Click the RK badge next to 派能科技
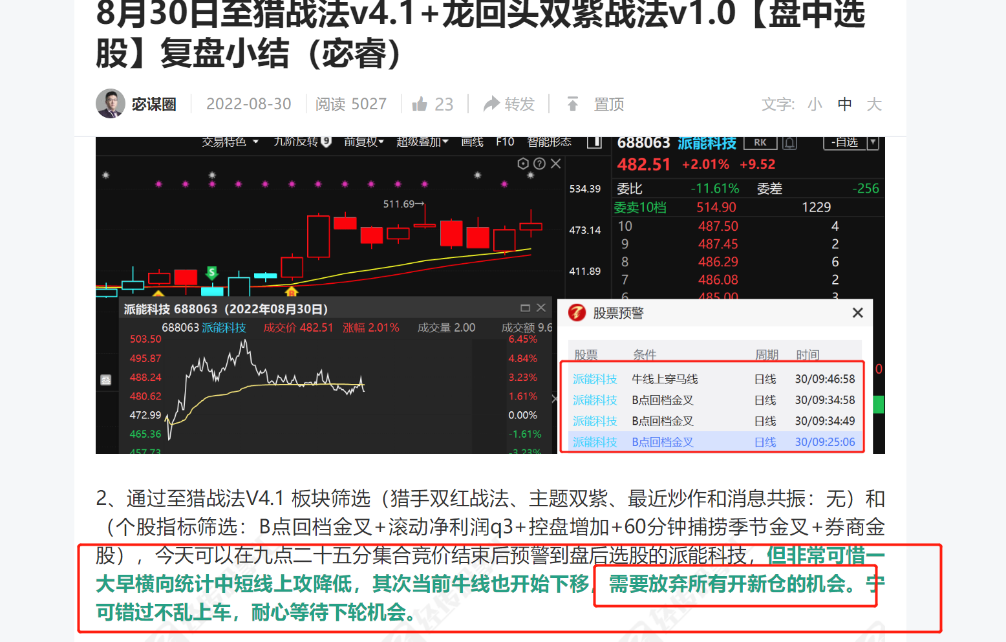 [x=760, y=142]
